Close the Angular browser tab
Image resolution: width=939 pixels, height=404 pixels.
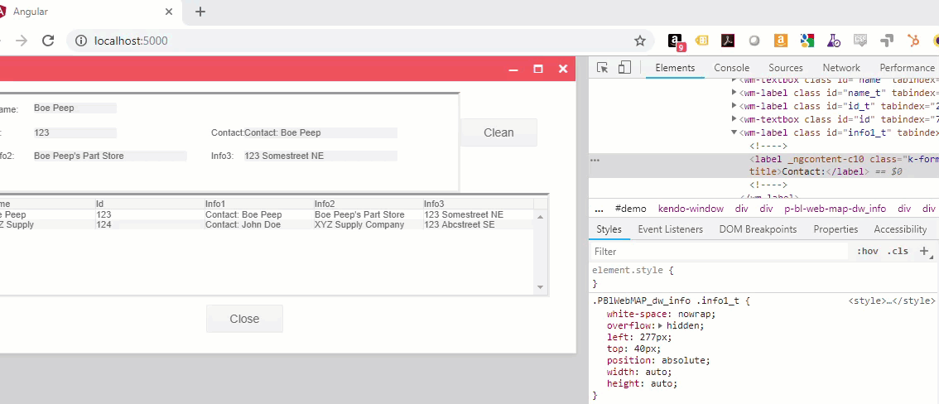pos(170,12)
